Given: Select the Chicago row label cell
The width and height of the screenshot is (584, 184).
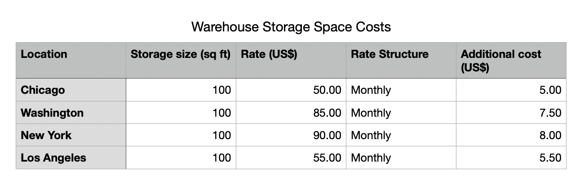Looking at the screenshot, I should coord(71,90).
